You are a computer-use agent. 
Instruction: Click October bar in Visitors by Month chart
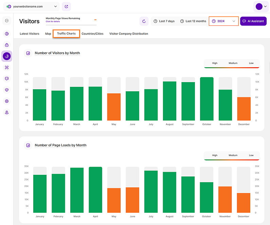[206, 99]
